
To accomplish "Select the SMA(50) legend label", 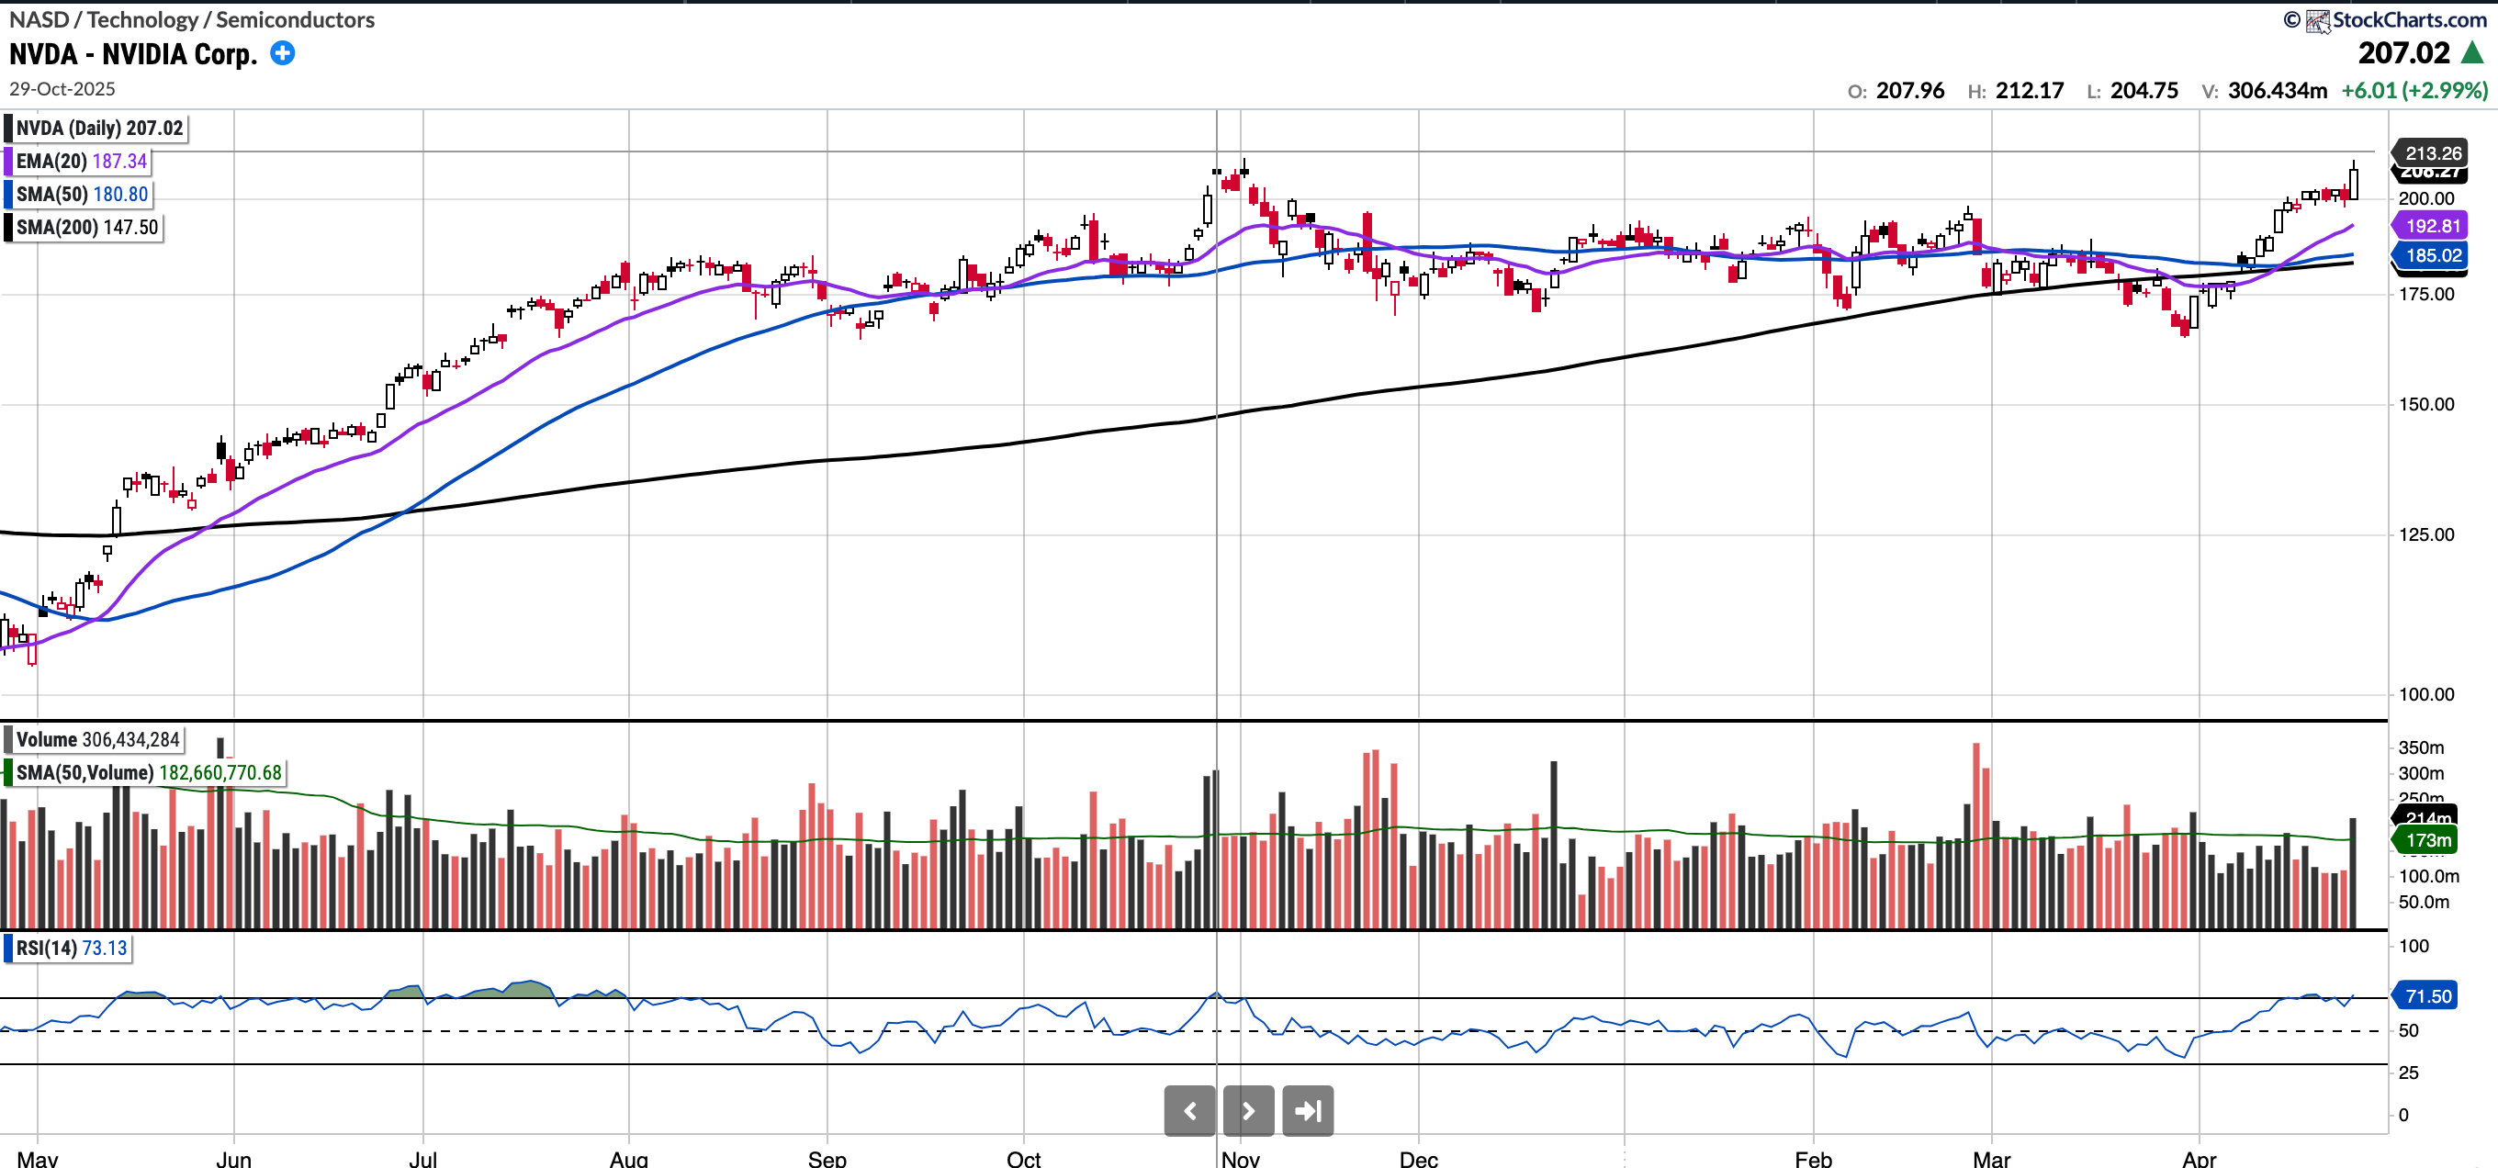I will coord(82,195).
